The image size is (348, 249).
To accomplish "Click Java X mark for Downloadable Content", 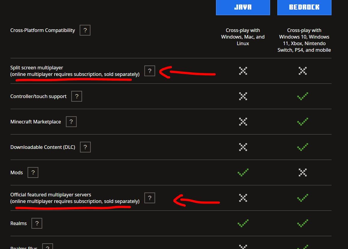I will click(243, 147).
